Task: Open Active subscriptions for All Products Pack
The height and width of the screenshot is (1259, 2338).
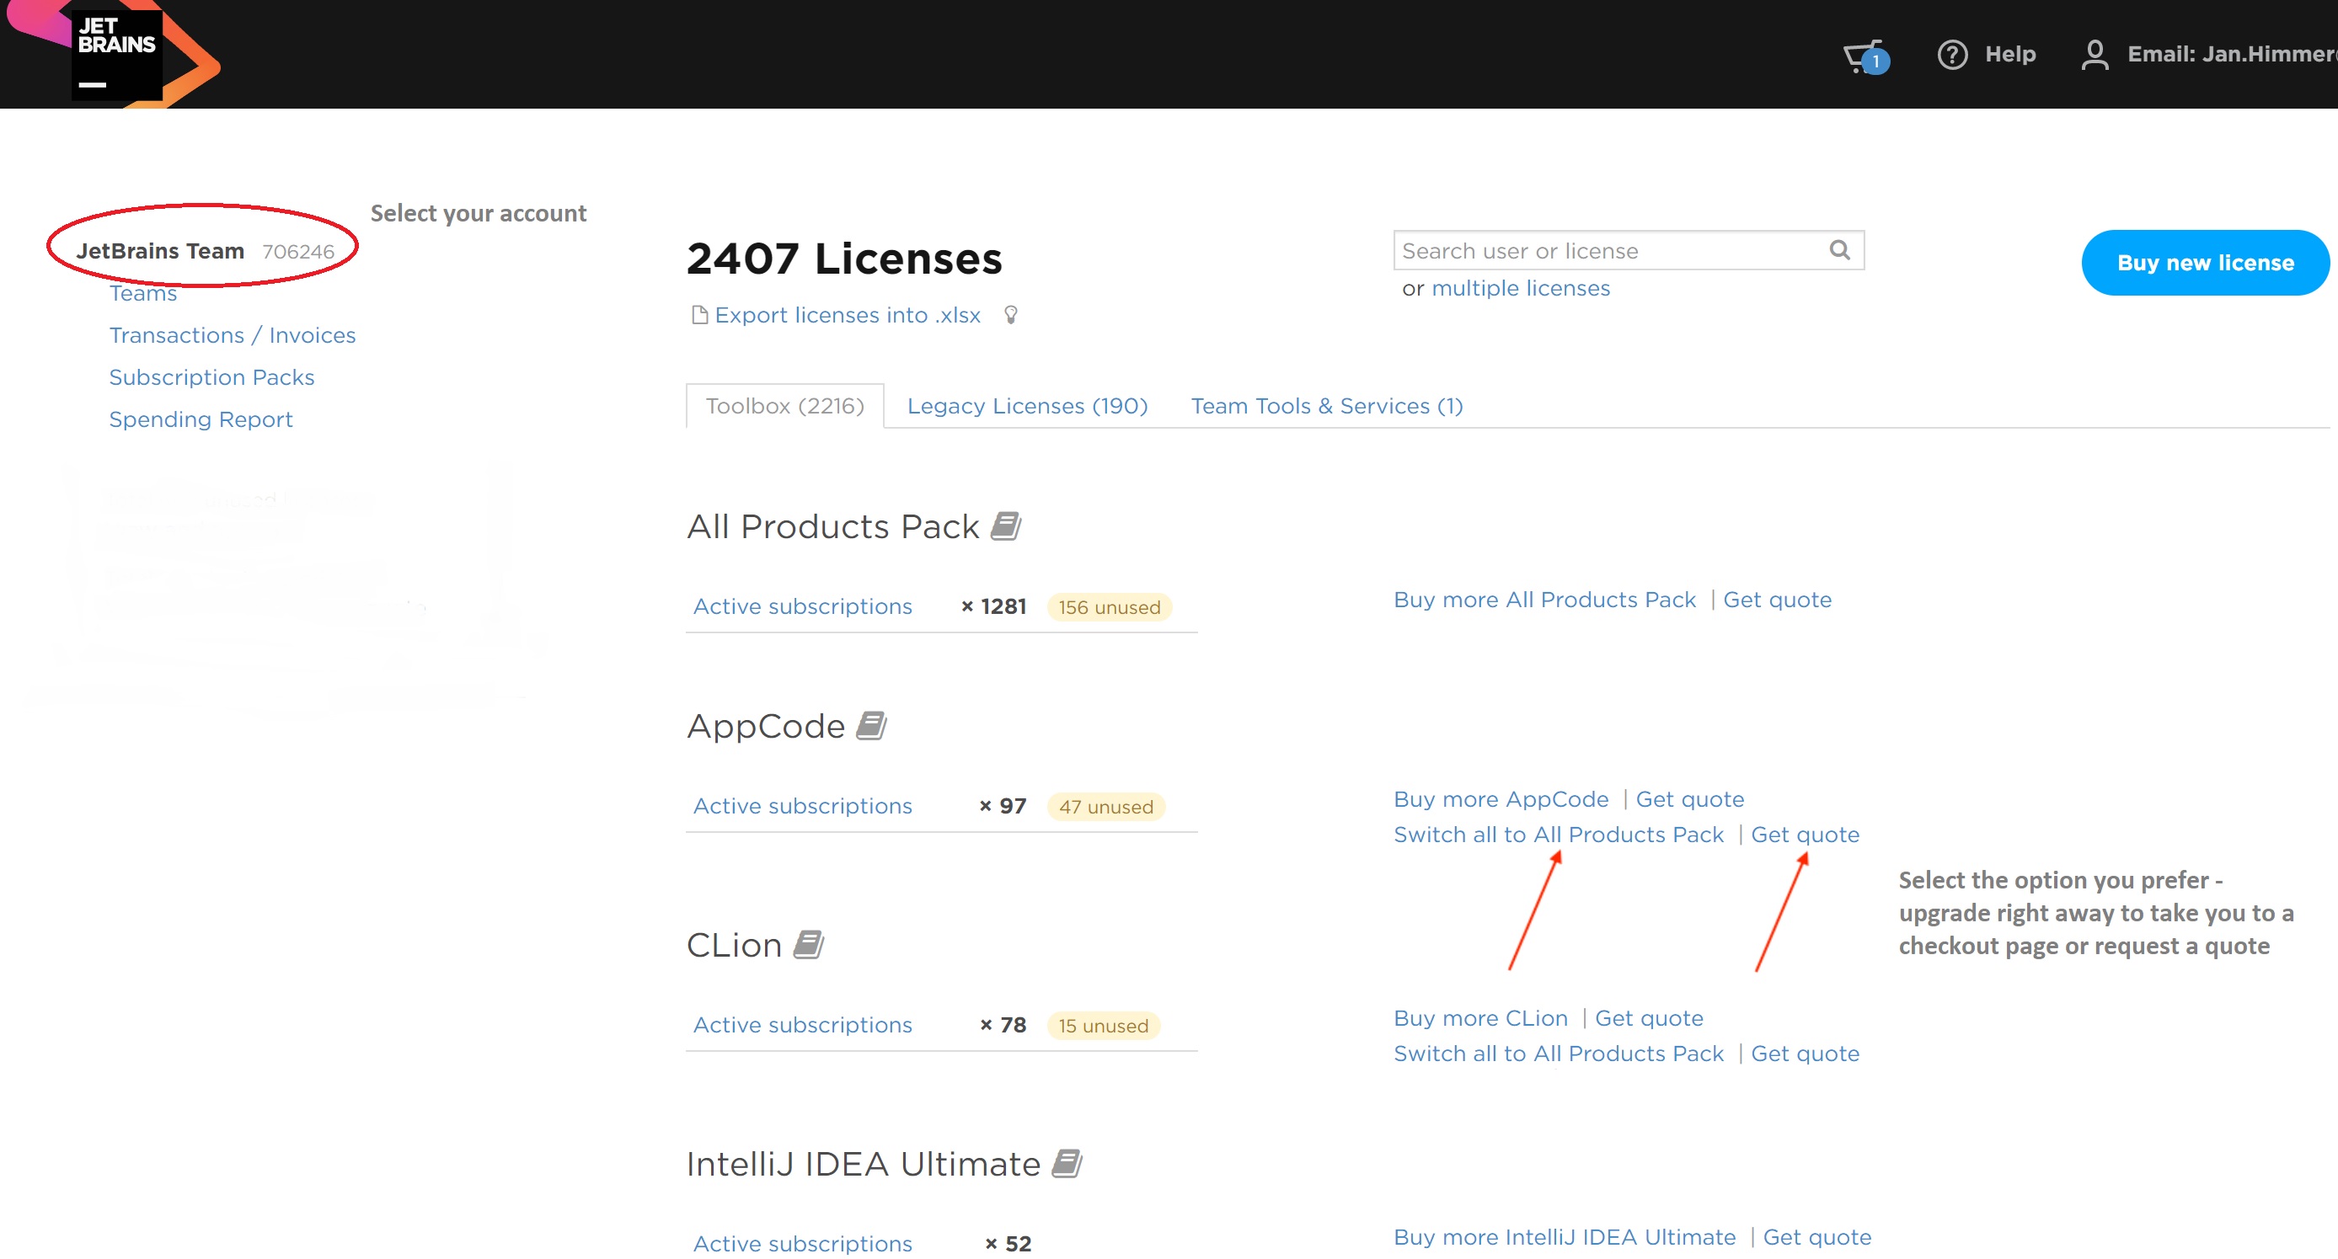Action: pos(802,605)
